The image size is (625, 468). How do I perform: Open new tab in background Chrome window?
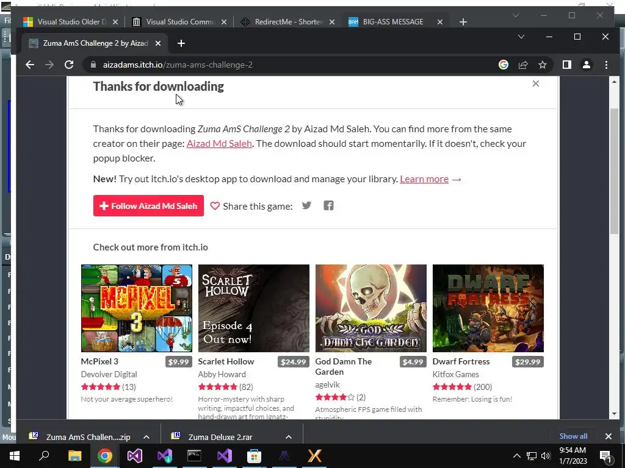(x=463, y=22)
